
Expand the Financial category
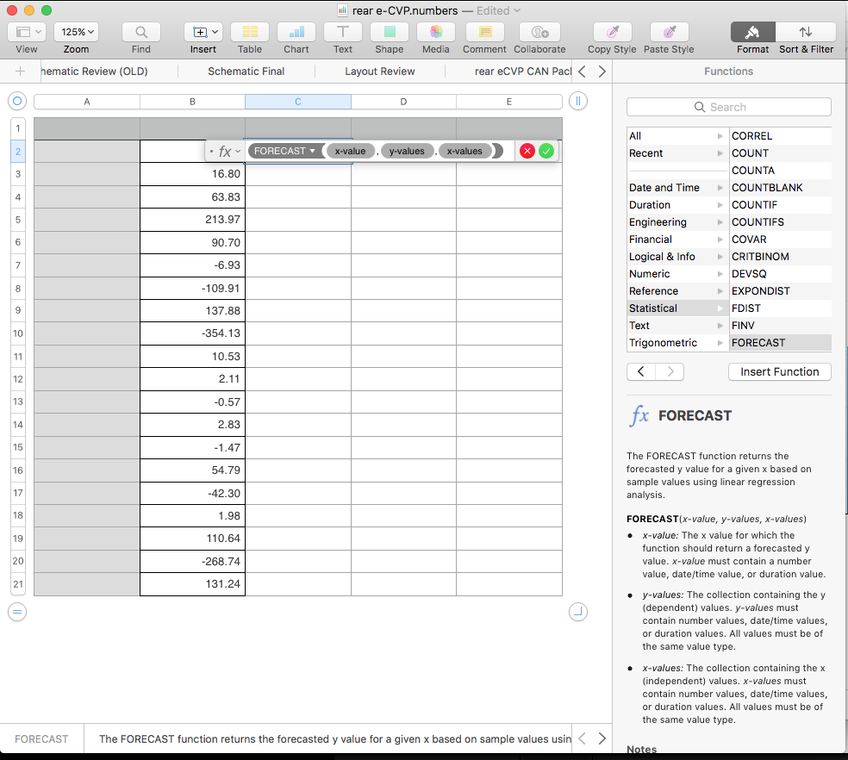tap(677, 240)
